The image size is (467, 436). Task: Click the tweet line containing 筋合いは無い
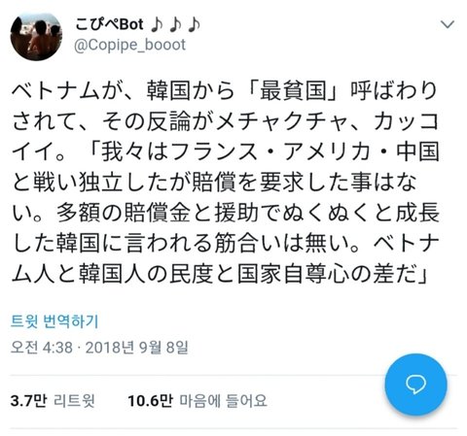226,244
